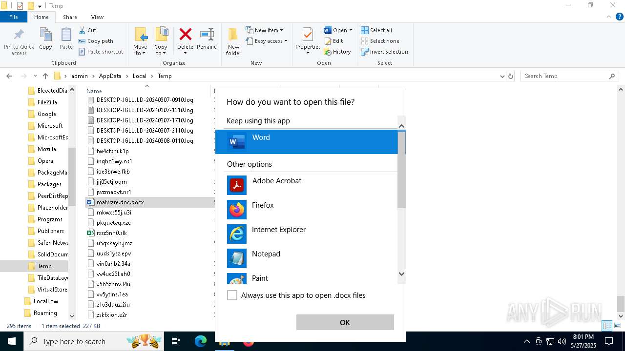
Task: Click Paste shortcut command
Action: point(101,52)
